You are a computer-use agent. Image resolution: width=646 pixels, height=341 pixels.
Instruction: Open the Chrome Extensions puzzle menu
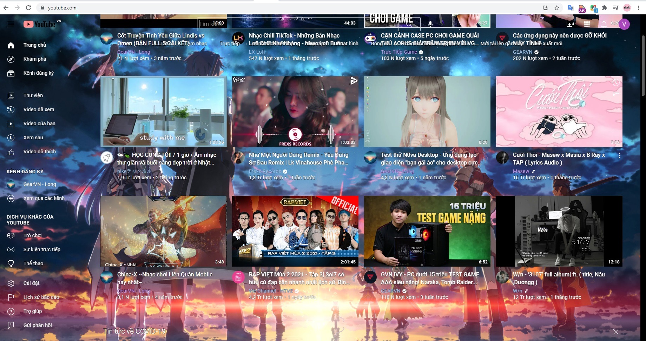pyautogui.click(x=605, y=8)
